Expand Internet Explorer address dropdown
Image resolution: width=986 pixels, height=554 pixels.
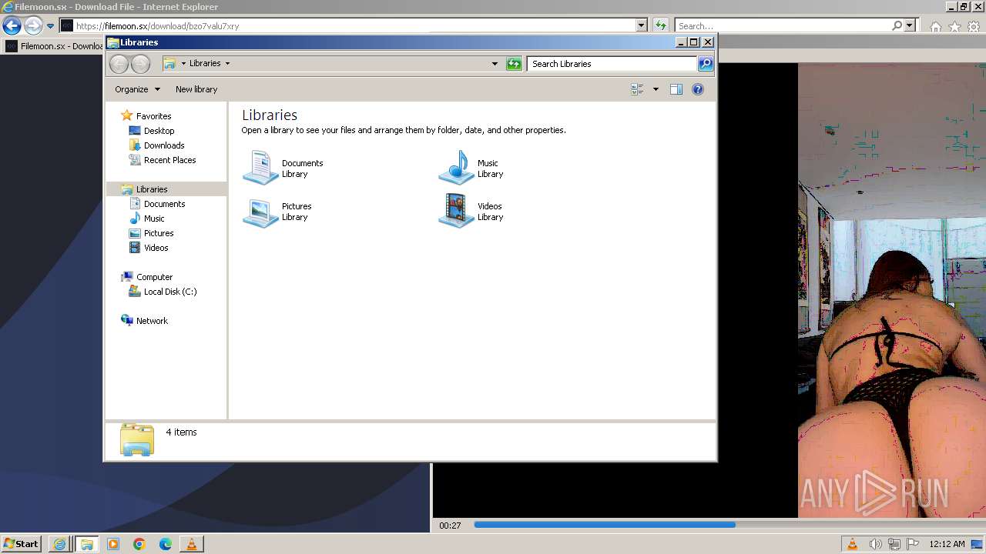[642, 26]
